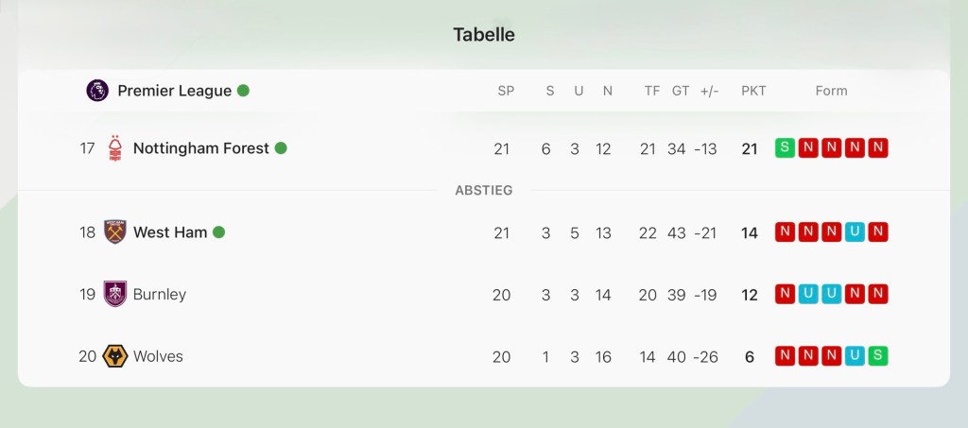The height and width of the screenshot is (428, 968).
Task: Click the green S form badge for Wolves
Action: tap(878, 355)
